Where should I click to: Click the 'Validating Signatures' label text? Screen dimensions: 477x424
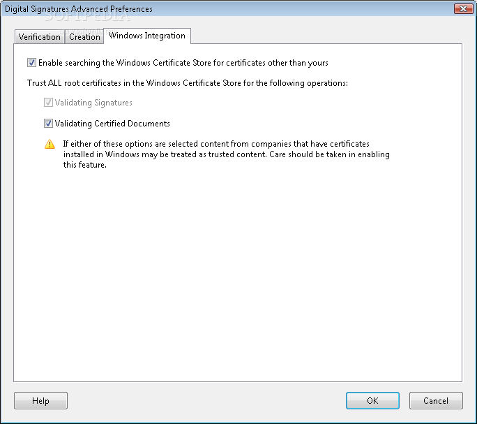[x=93, y=103]
